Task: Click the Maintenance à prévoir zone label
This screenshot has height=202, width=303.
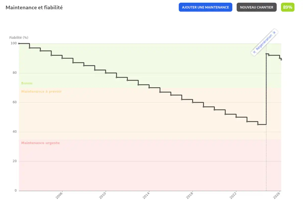Action: 41,91
